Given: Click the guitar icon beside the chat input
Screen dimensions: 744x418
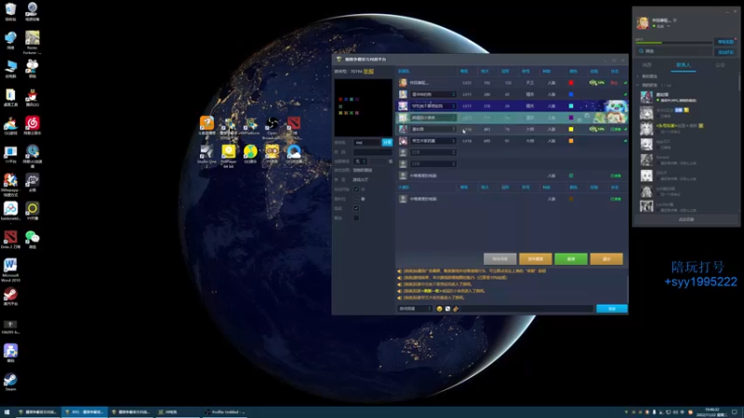Looking at the screenshot, I should 456,308.
